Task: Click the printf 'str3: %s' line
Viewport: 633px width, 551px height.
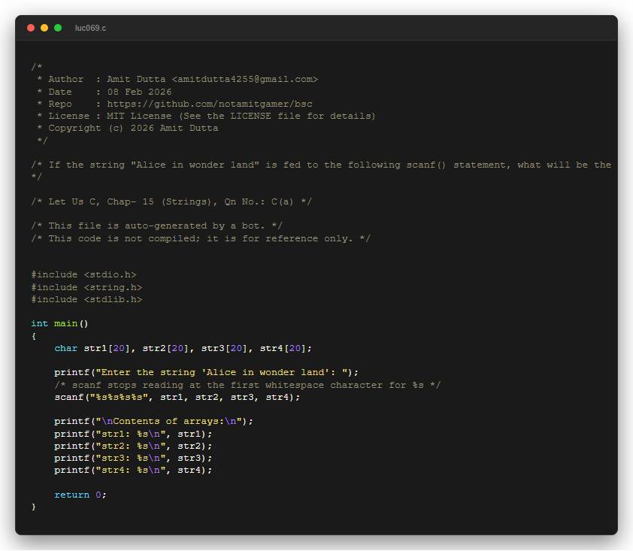Action: pos(133,458)
